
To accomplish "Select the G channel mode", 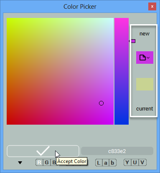I will 47,163.
